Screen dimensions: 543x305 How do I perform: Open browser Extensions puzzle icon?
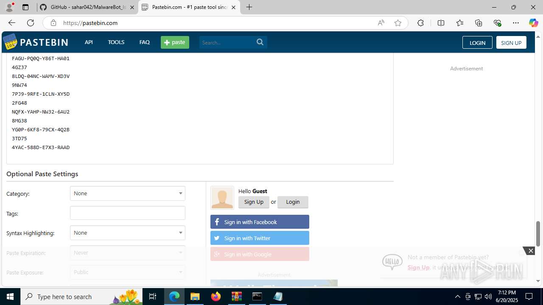(420, 23)
